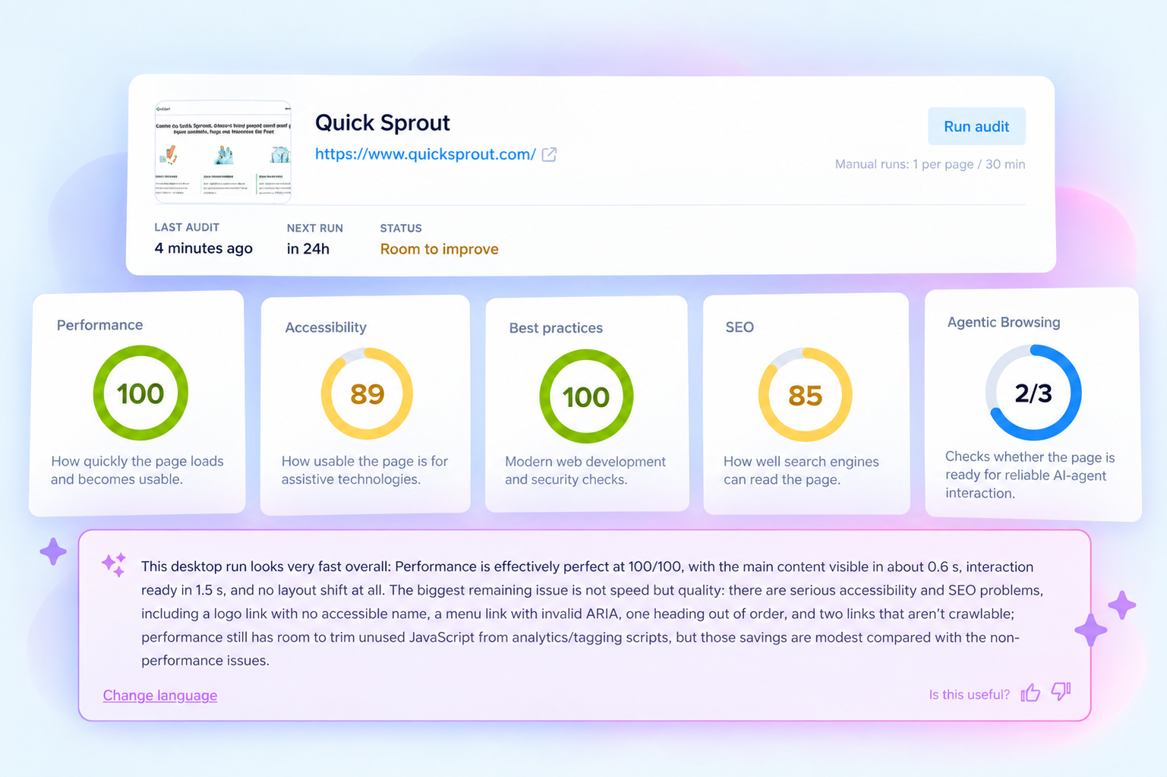Click the STATUS label
The image size is (1167, 777).
(401, 228)
